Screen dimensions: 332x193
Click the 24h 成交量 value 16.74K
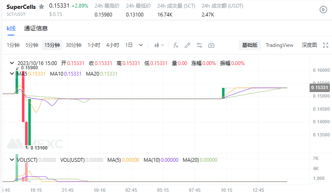pos(165,14)
